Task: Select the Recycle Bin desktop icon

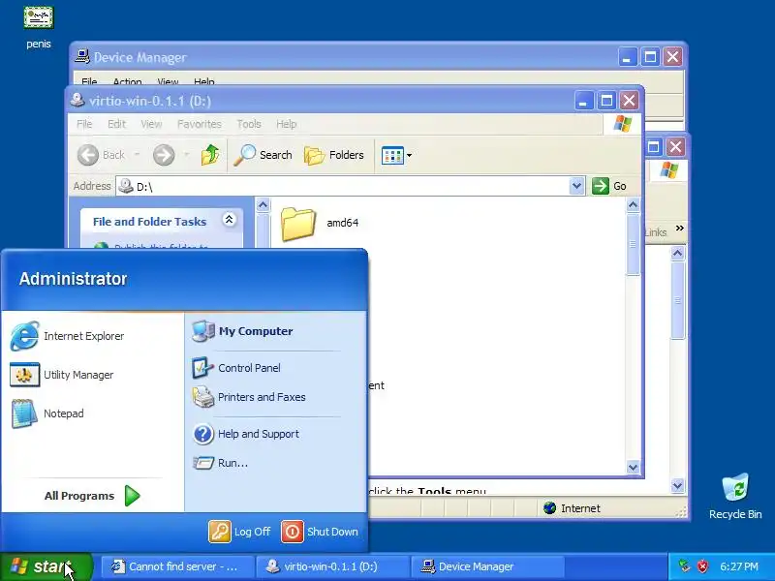Action: (x=735, y=496)
